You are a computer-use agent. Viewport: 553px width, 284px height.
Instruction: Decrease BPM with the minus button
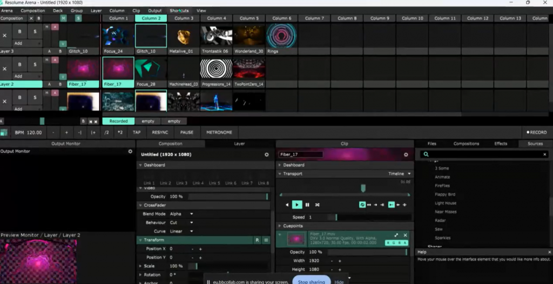pos(53,132)
